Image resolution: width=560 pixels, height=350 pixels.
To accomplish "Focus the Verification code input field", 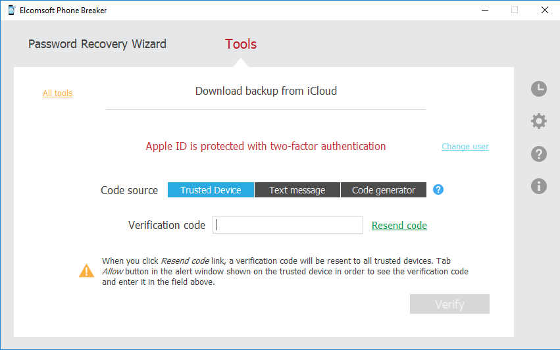I will pyautogui.click(x=288, y=225).
